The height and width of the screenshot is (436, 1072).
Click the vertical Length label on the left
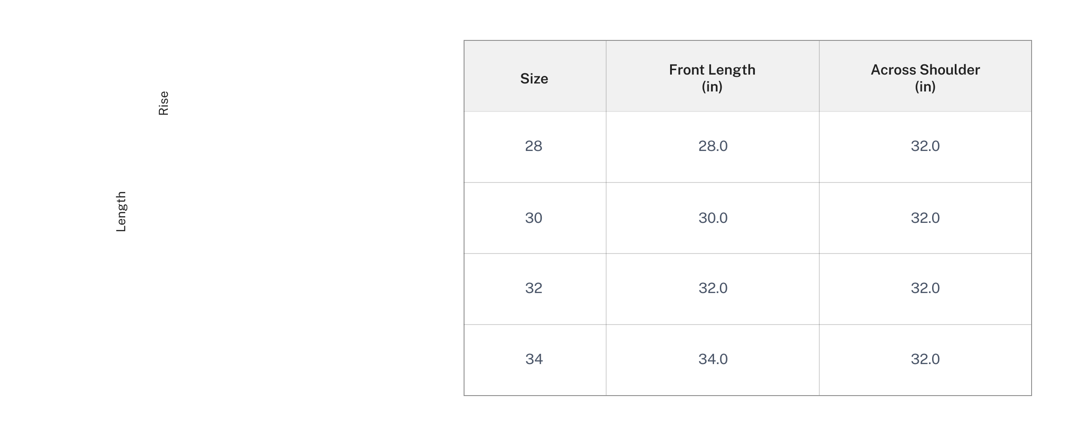(121, 212)
